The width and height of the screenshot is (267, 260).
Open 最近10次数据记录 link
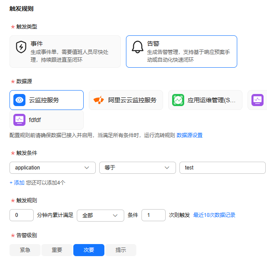214,215
